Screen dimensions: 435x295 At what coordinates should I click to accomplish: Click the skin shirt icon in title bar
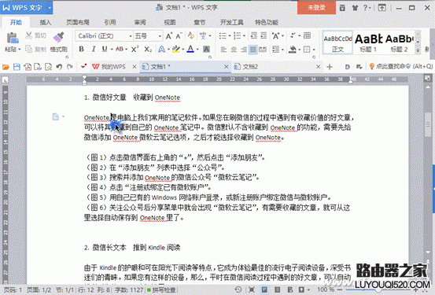point(355,8)
